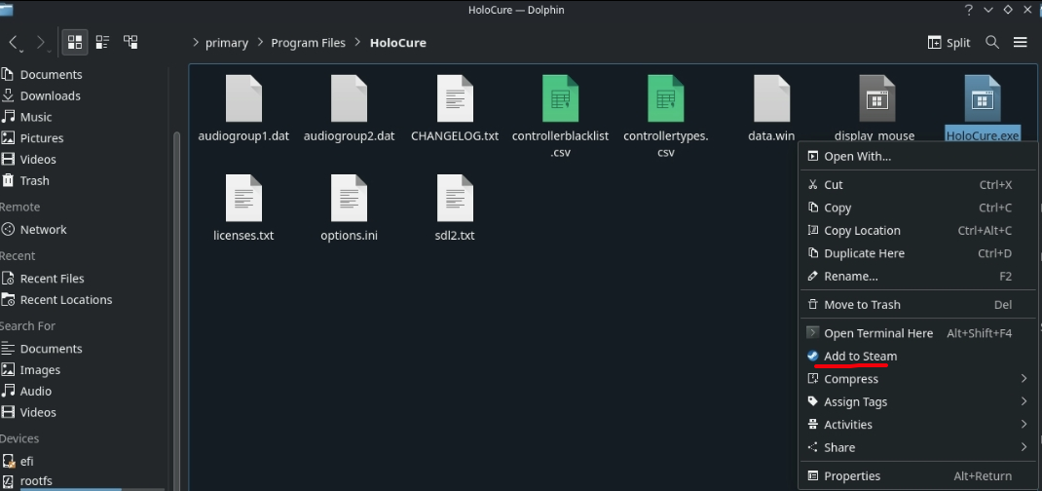Switch to compact view mode

[102, 42]
